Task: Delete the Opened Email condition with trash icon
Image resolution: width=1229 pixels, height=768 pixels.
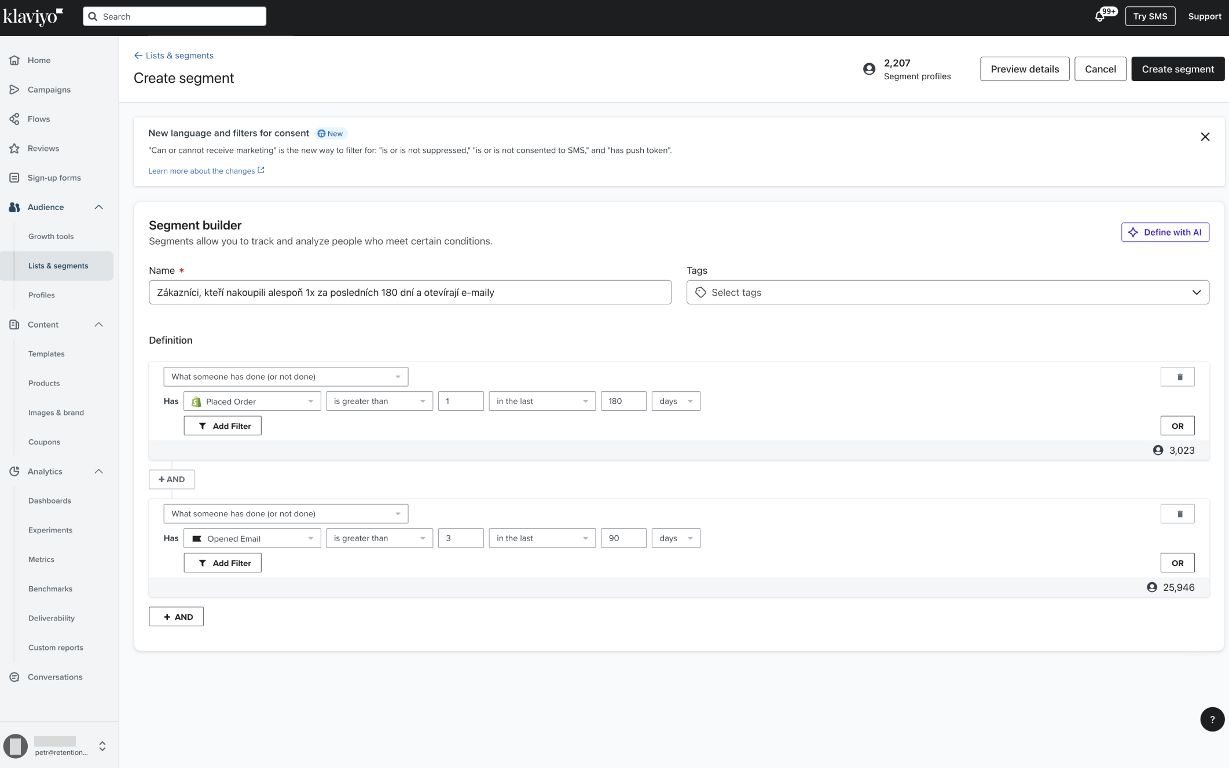Action: tap(1177, 514)
